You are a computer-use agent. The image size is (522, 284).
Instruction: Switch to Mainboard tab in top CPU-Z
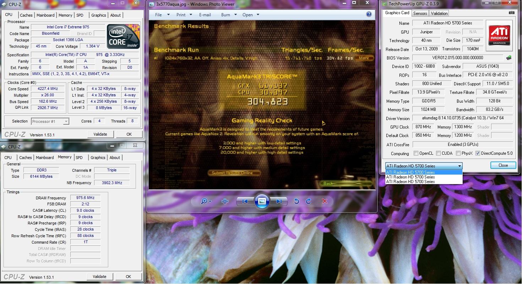click(x=45, y=15)
